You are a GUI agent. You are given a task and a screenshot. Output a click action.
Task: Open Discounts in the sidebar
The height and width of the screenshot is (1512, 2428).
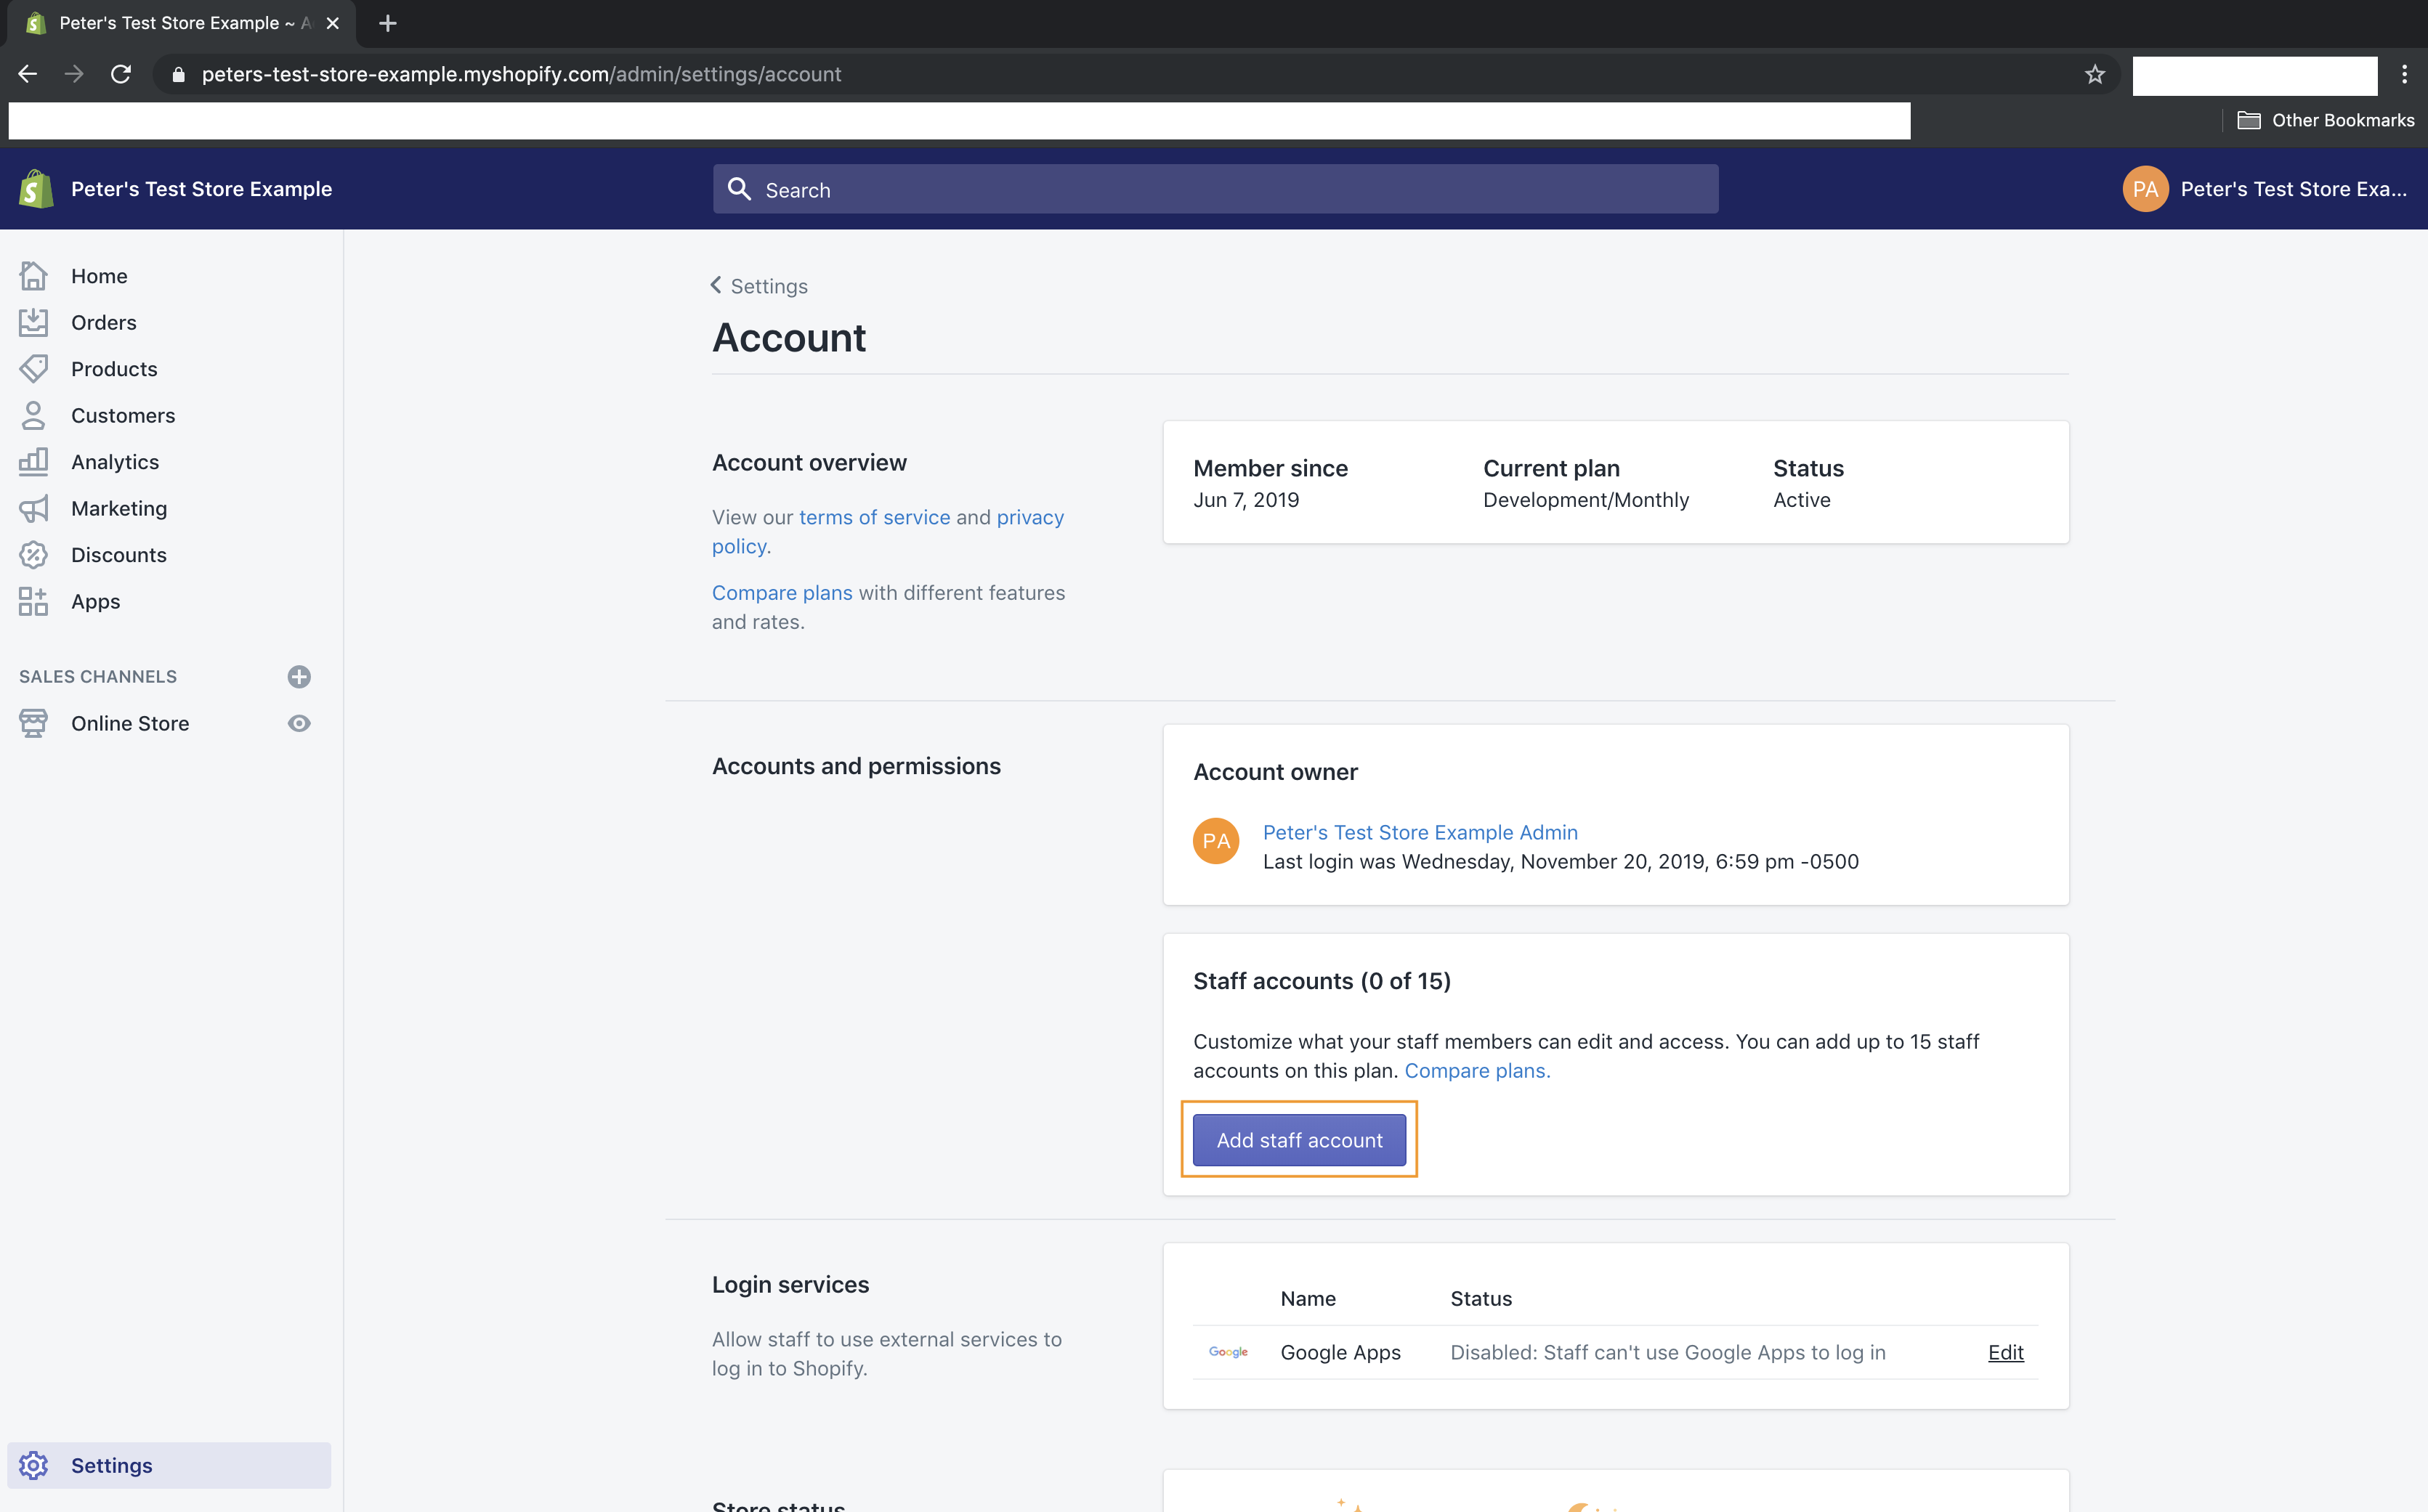pos(119,555)
